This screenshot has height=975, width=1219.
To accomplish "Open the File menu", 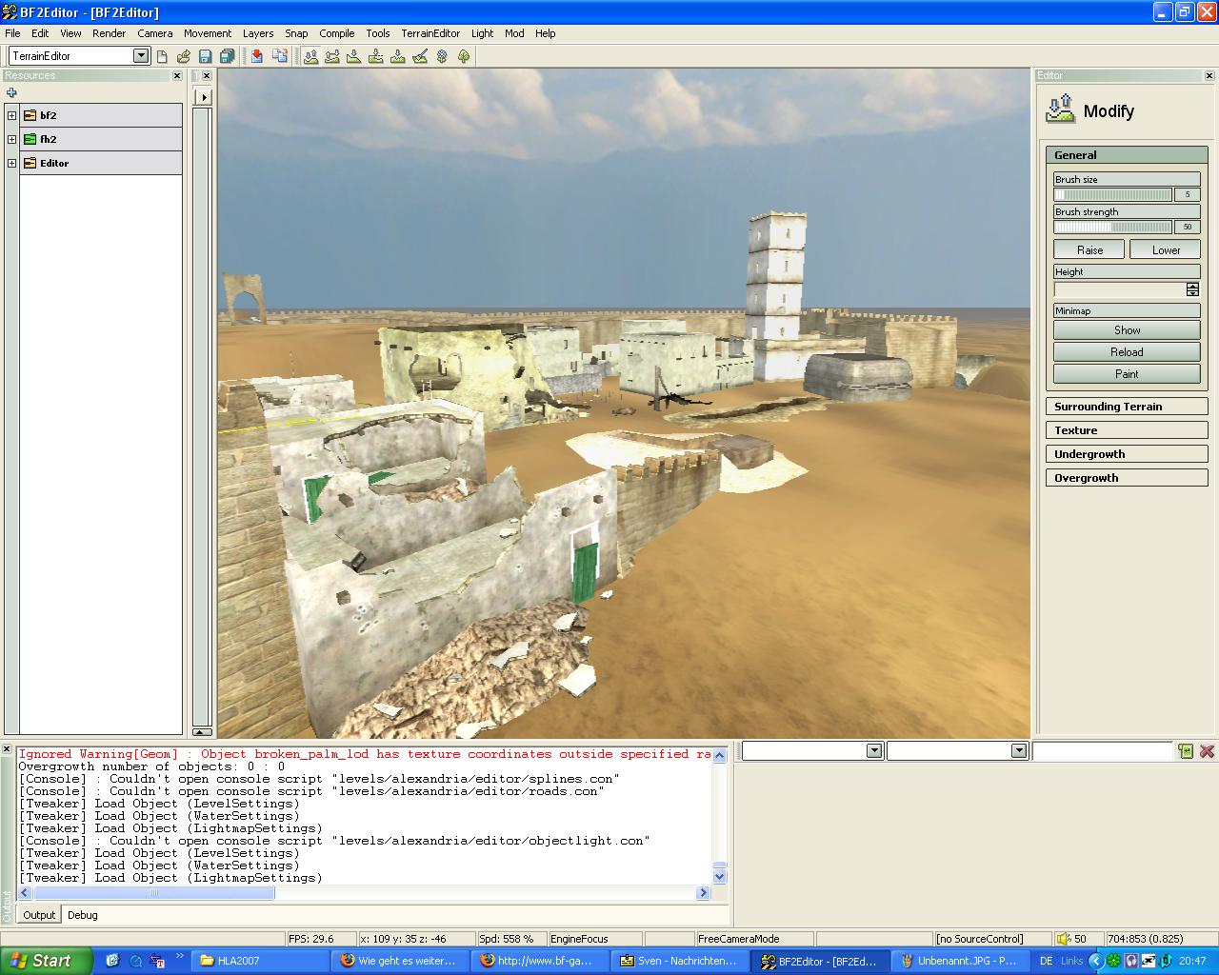I will click(12, 33).
